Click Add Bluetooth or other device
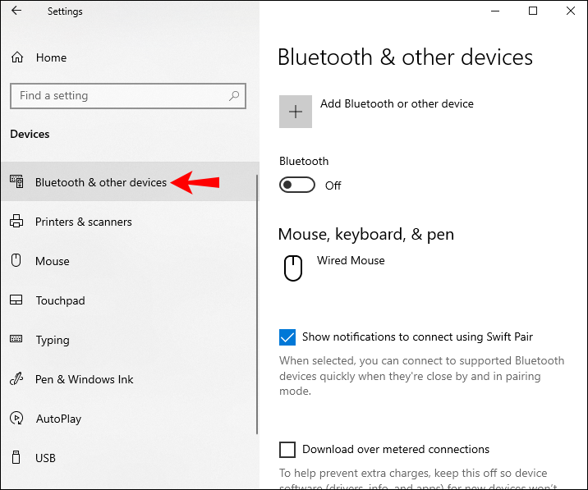Image resolution: width=588 pixels, height=490 pixels. tap(397, 103)
